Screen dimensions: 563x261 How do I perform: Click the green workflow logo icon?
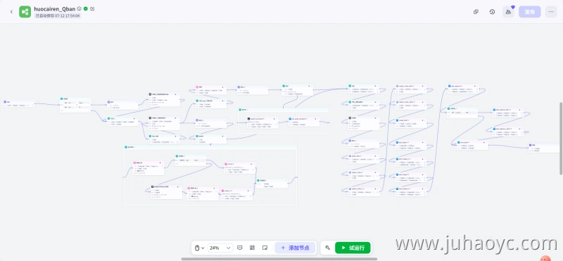pyautogui.click(x=25, y=12)
